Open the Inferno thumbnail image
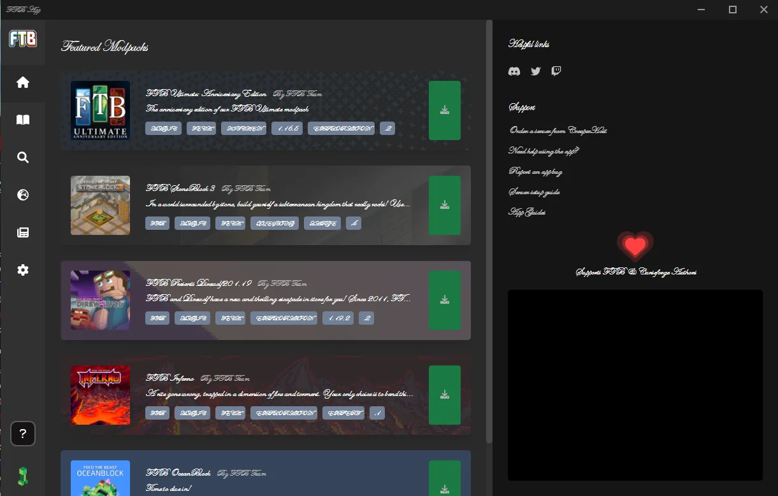This screenshot has width=778, height=496. point(100,395)
